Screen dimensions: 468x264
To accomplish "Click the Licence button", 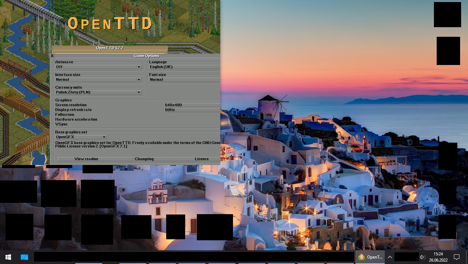I will pos(197,159).
